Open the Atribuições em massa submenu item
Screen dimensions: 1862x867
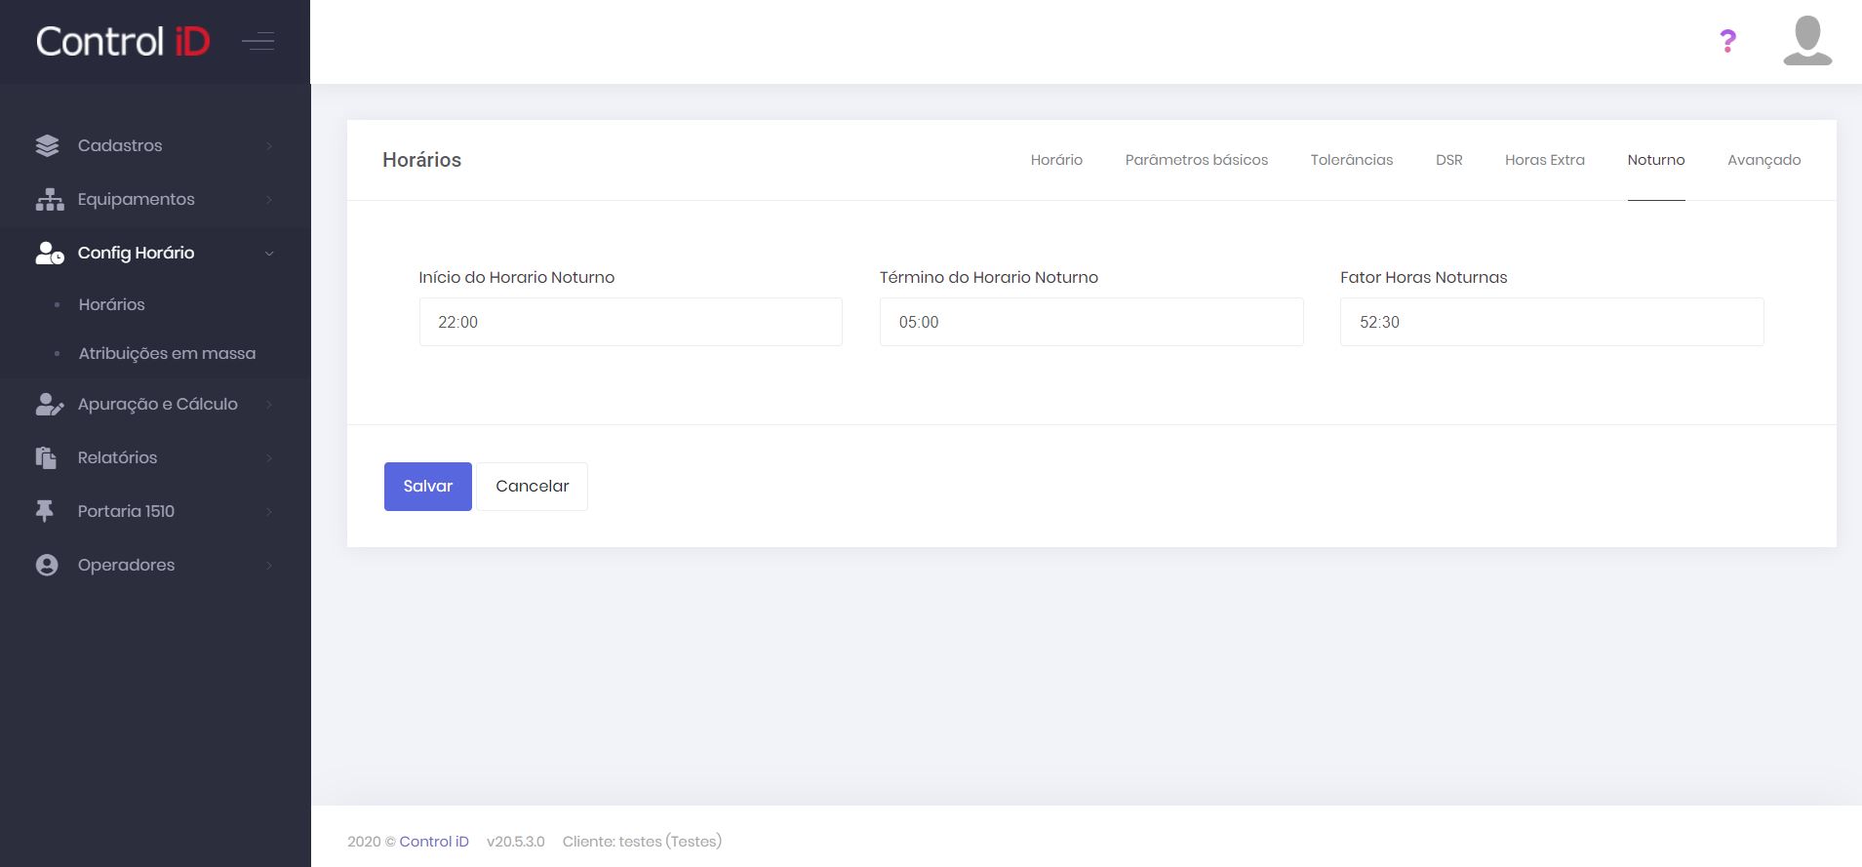(167, 353)
